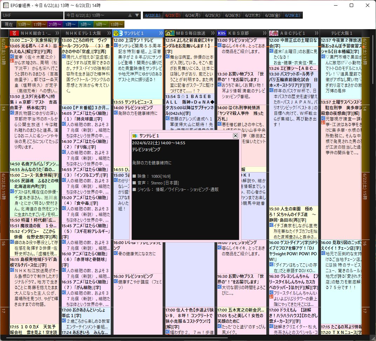This screenshot has height=341, width=376.
Task: Expand the KBS京都 header chevron
Action: (265, 33)
